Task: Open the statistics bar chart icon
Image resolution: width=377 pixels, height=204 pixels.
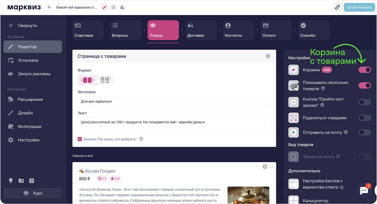Action: 122,7
